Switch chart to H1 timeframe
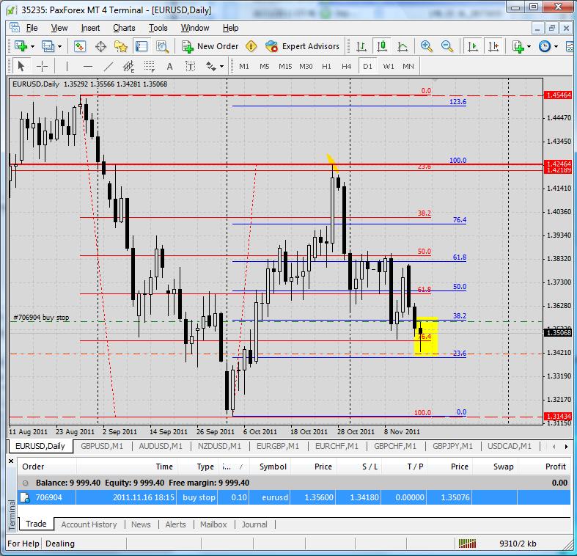The image size is (577, 556). [326, 66]
